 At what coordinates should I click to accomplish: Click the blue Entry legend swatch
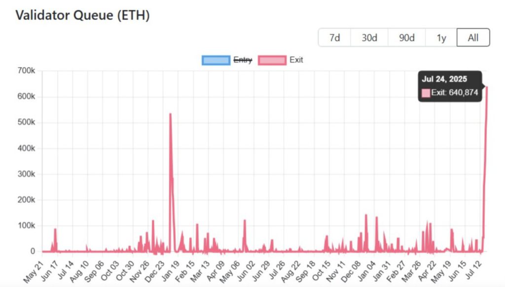tap(216, 60)
